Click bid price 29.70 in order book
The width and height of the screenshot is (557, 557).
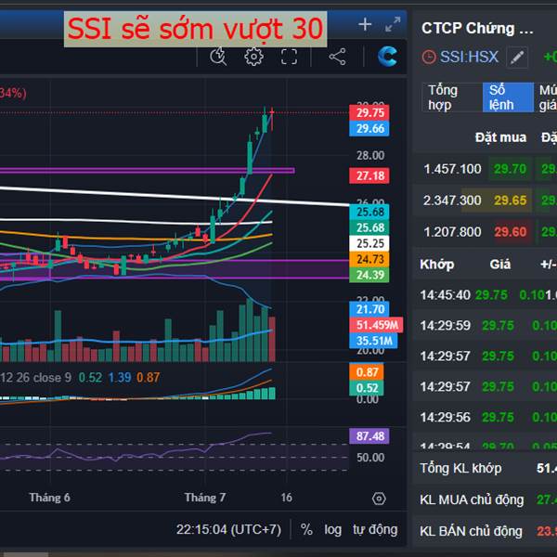(510, 169)
